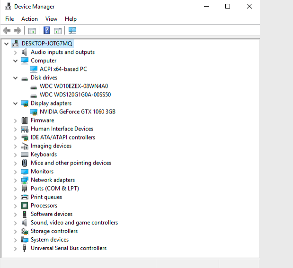This screenshot has width=293, height=268.
Task: Open the Action menu
Action: (29, 19)
